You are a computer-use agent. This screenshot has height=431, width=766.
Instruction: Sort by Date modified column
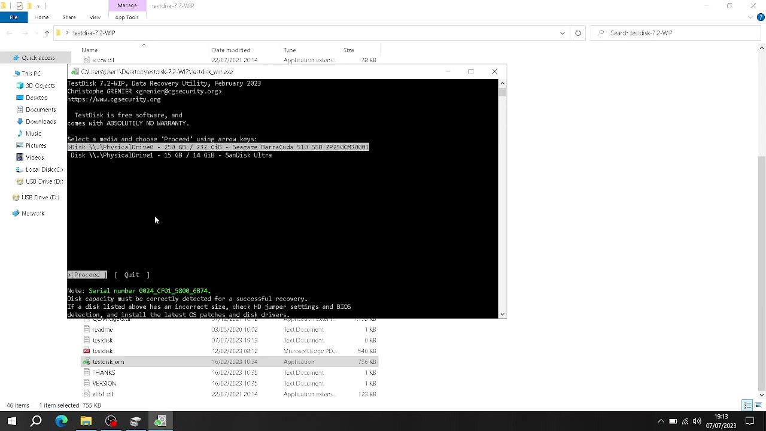click(x=230, y=50)
